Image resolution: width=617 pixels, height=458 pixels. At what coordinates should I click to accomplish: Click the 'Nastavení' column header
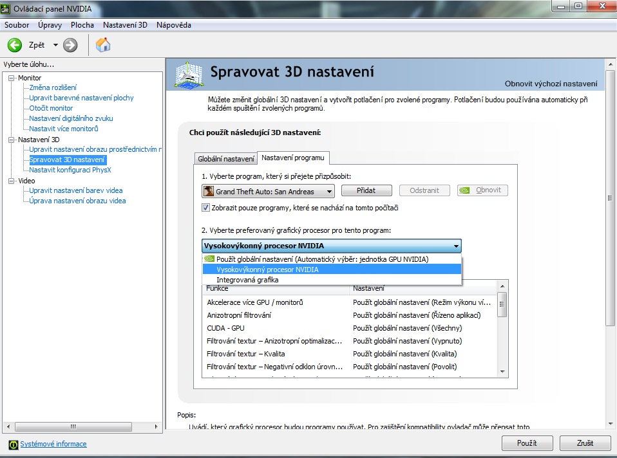click(423, 289)
